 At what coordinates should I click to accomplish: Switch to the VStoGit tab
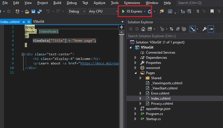coord(38,22)
